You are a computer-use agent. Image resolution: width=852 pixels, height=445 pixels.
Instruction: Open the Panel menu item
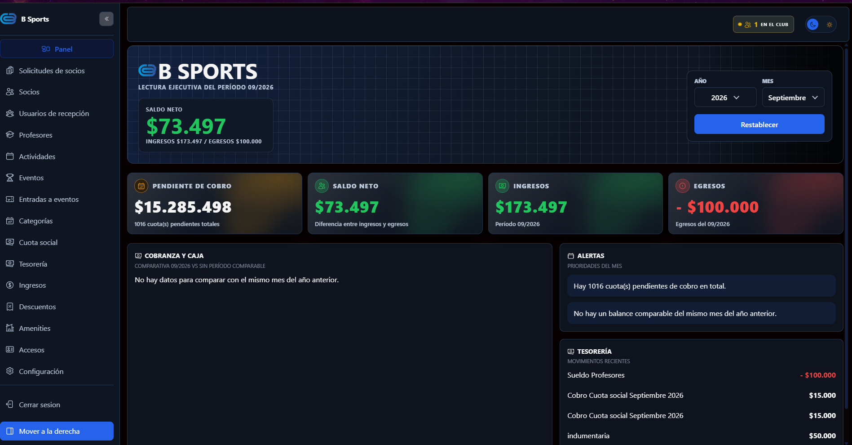57,49
